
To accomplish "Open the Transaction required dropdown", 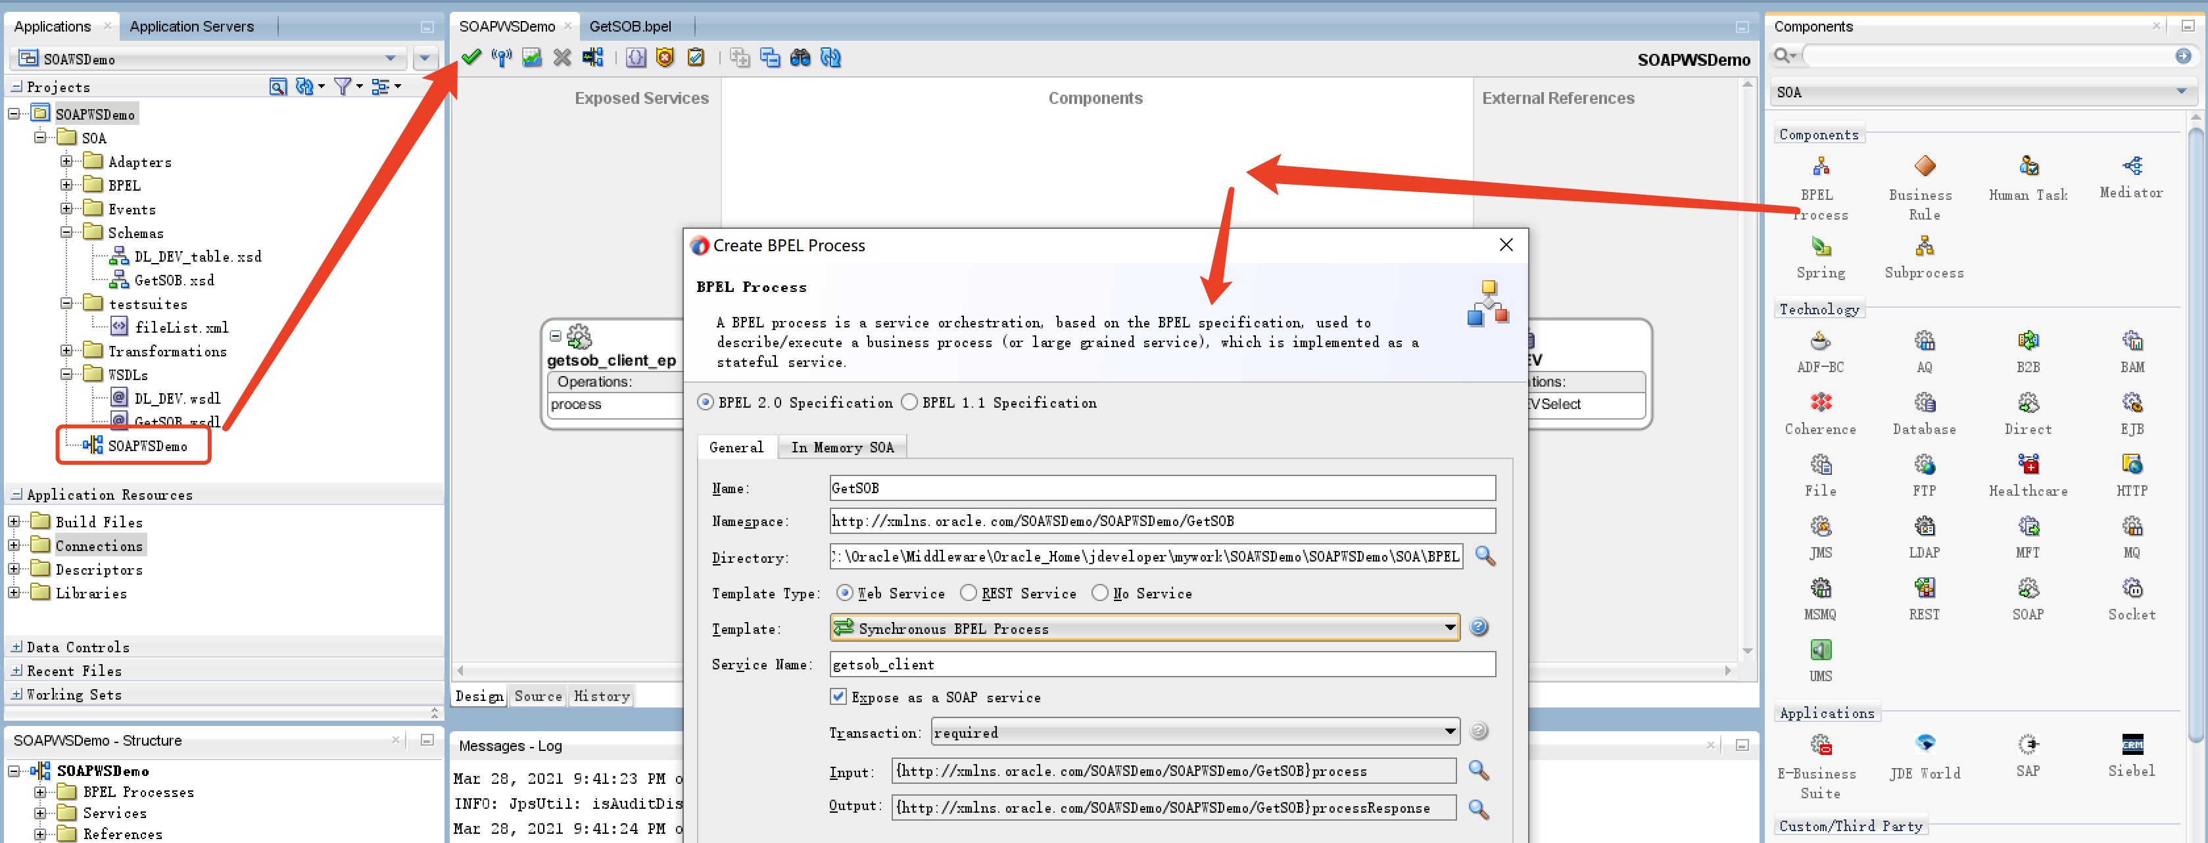I will (1194, 731).
